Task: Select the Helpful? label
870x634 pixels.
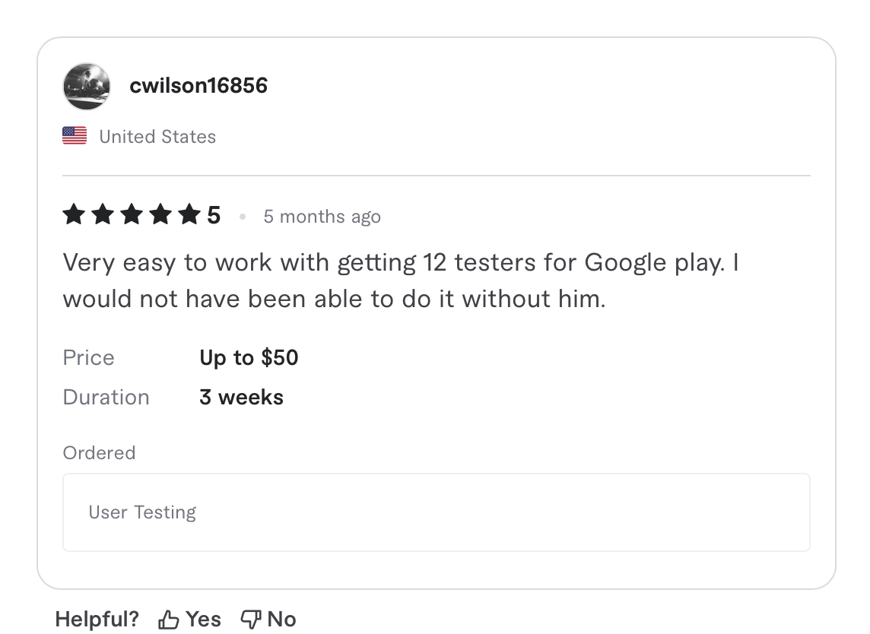Action: coord(97,619)
